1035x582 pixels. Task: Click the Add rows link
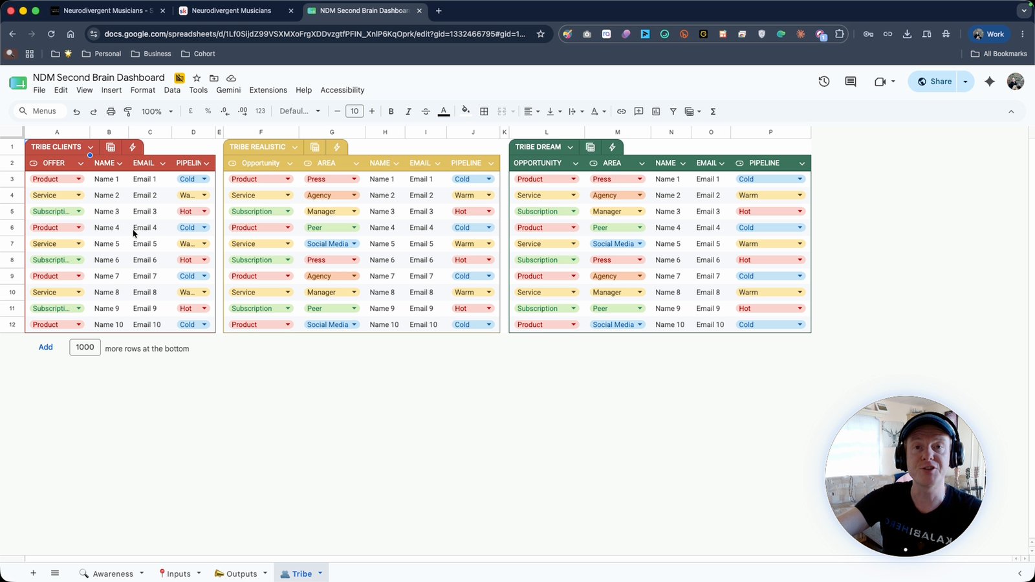pyautogui.click(x=46, y=347)
